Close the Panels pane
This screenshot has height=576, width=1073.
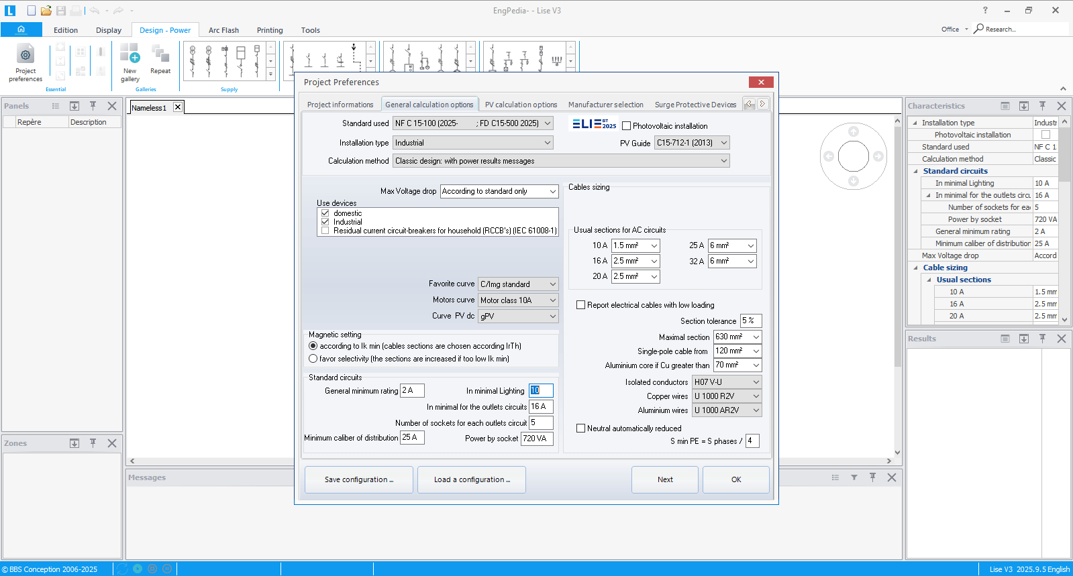click(112, 106)
